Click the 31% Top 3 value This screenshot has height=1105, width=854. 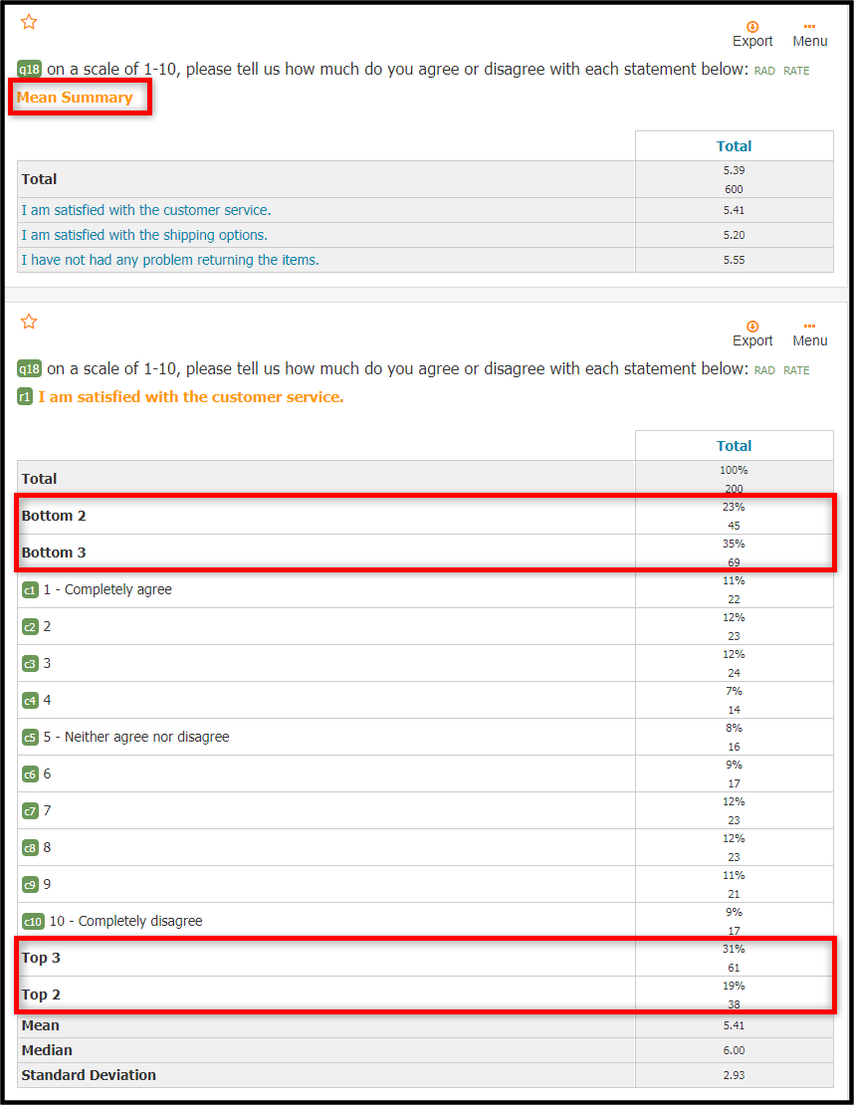point(734,949)
